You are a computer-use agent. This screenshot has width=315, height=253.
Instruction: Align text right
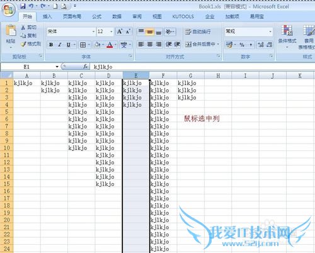tap(159, 44)
